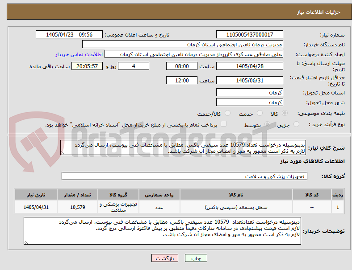Click the گروه کالا field تجهیزات پزشکی و سلامت

click(184, 176)
